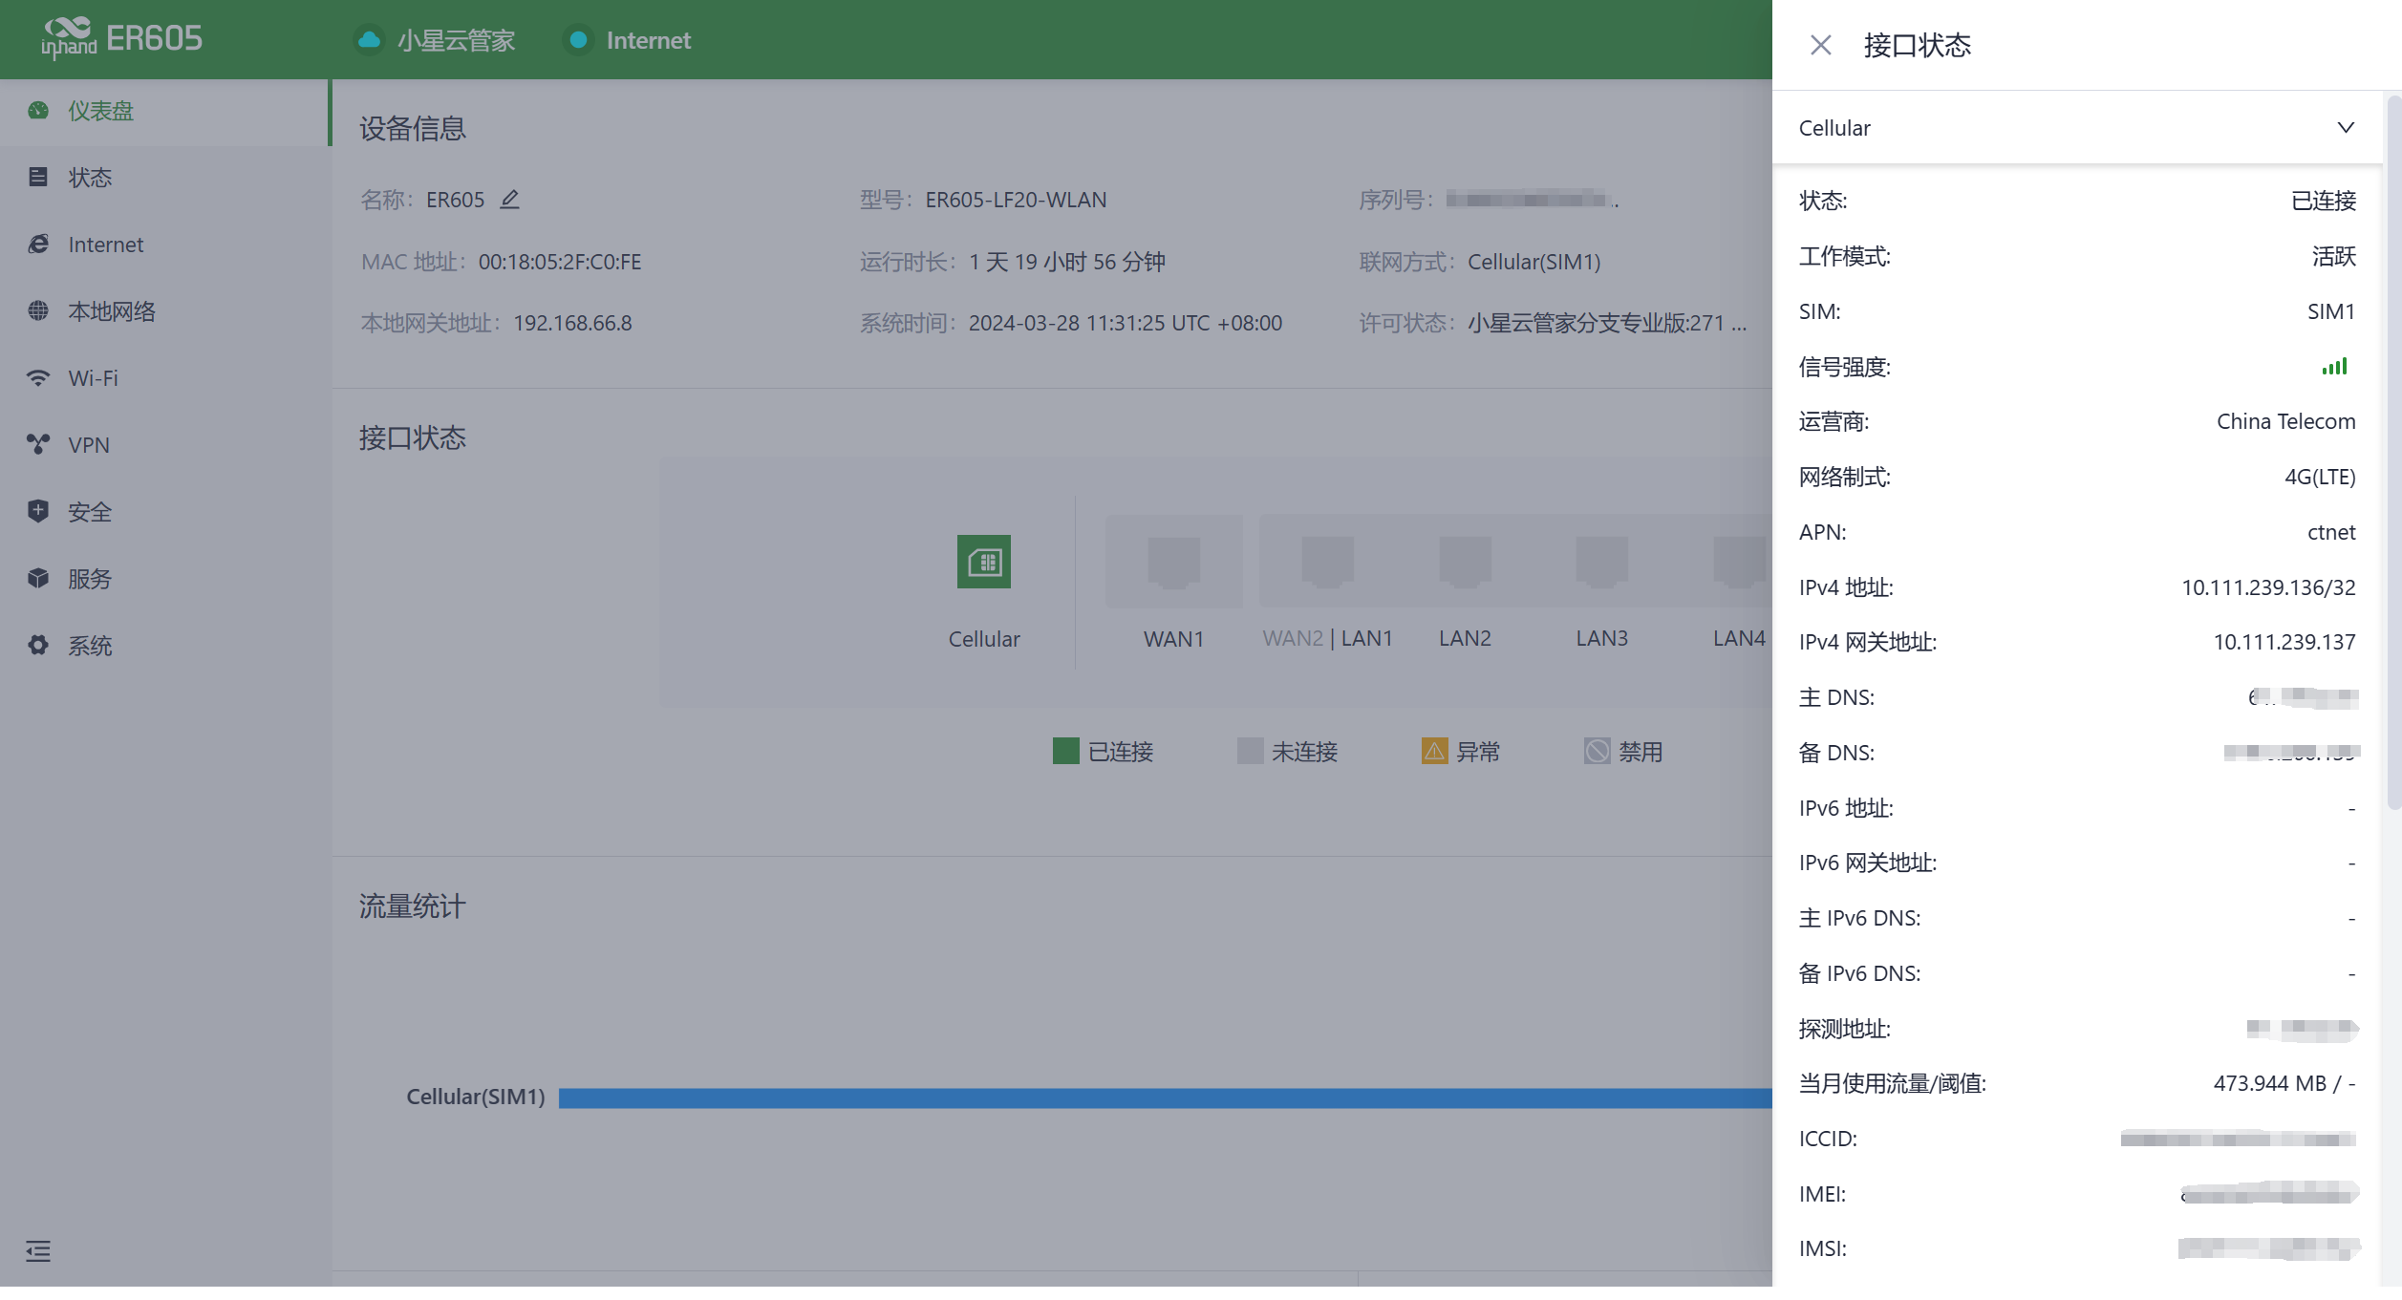Viewport: 2402px width, 1300px height.
Task: Select the WAN1 port icon
Action: click(1173, 562)
